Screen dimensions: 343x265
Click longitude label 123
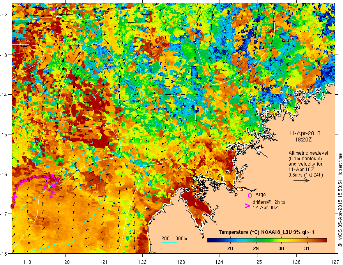[181, 262]
